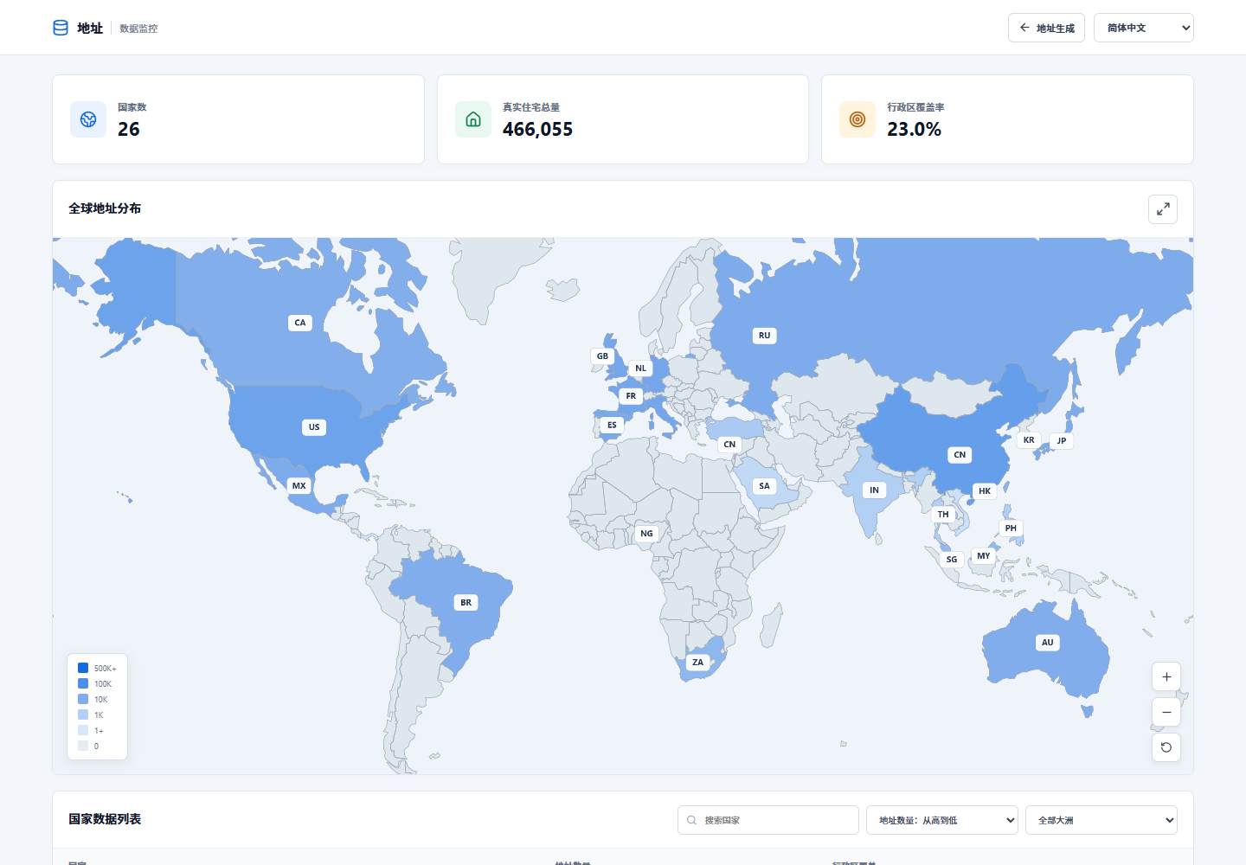
Task: Select the NG marker on Nigeria
Action: [646, 533]
